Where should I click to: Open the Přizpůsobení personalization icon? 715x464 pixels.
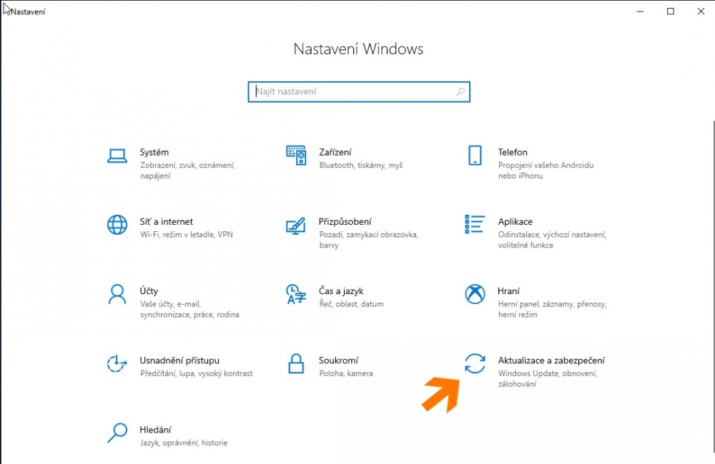click(296, 225)
